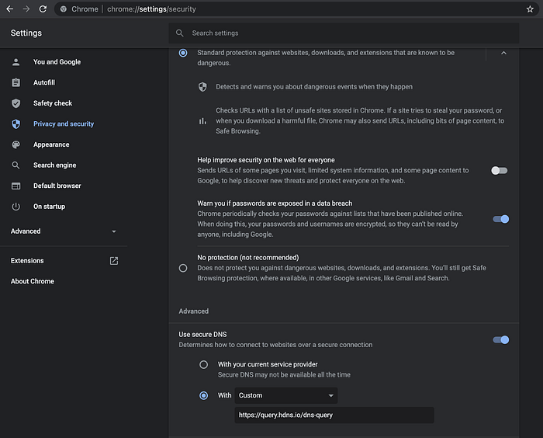Choose With your current service provider option

point(204,364)
